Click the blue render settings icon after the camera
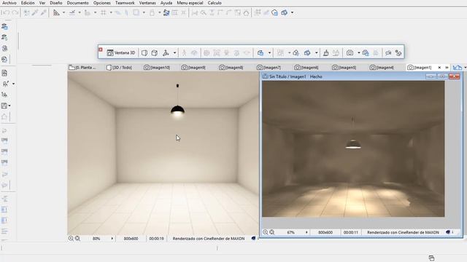This screenshot has height=262, width=467. 366,53
